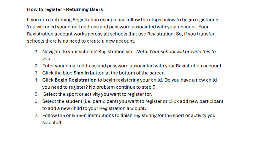Click list number 7 marker
This screenshot has width=253, height=151.
point(37,116)
